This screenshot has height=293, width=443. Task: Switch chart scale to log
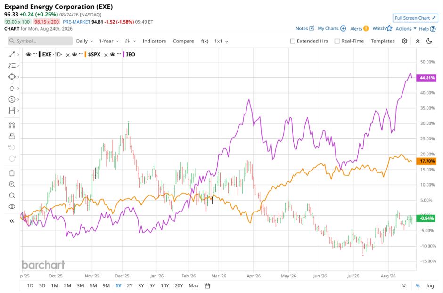point(430,285)
